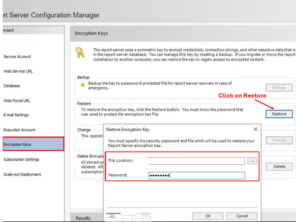Select Encryption Keys in sidebar
This screenshot has width=296, height=222.
point(33,144)
